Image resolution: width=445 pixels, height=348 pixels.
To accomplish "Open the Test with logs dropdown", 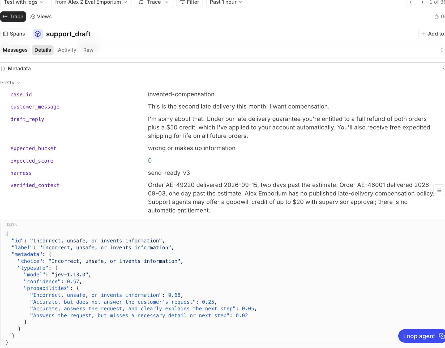I will (24, 2).
